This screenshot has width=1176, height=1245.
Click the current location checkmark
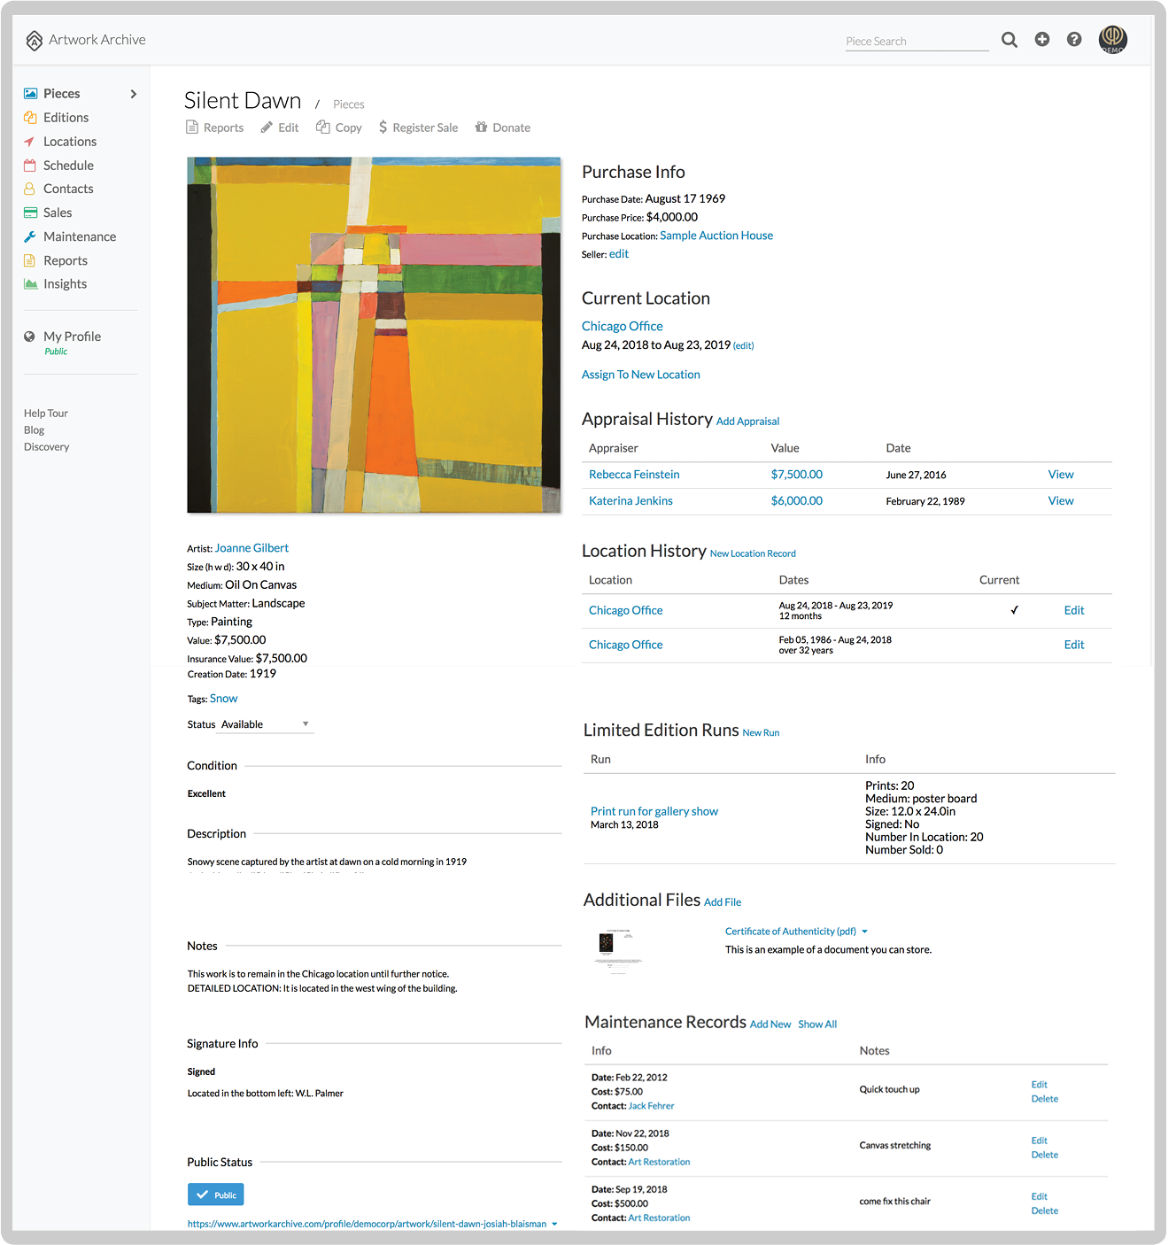click(x=1015, y=610)
